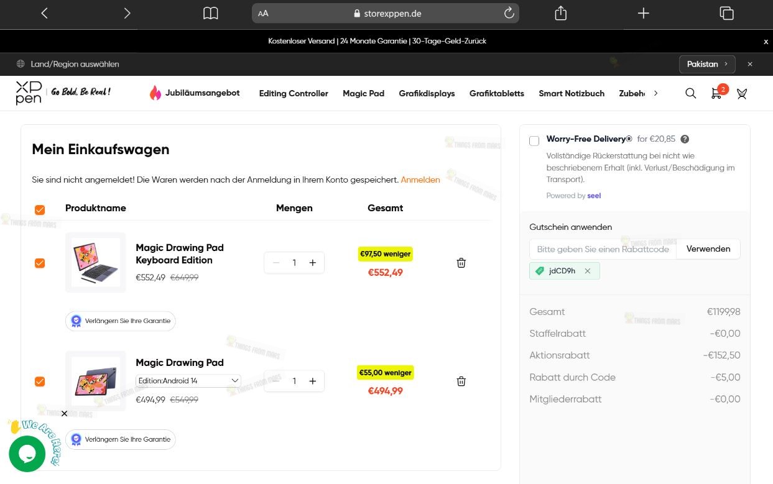773x484 pixels.
Task: Click the XPPen fox mascot icon
Action: 741,94
